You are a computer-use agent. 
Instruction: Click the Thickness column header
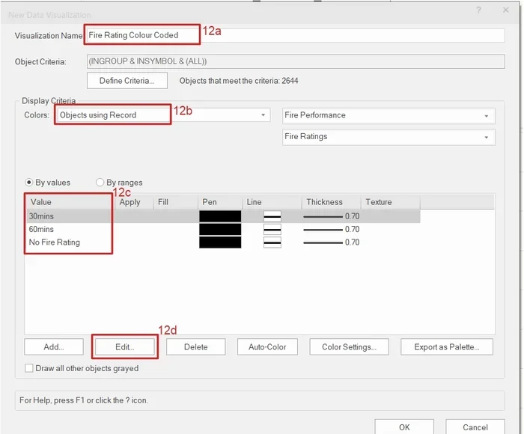click(x=324, y=202)
